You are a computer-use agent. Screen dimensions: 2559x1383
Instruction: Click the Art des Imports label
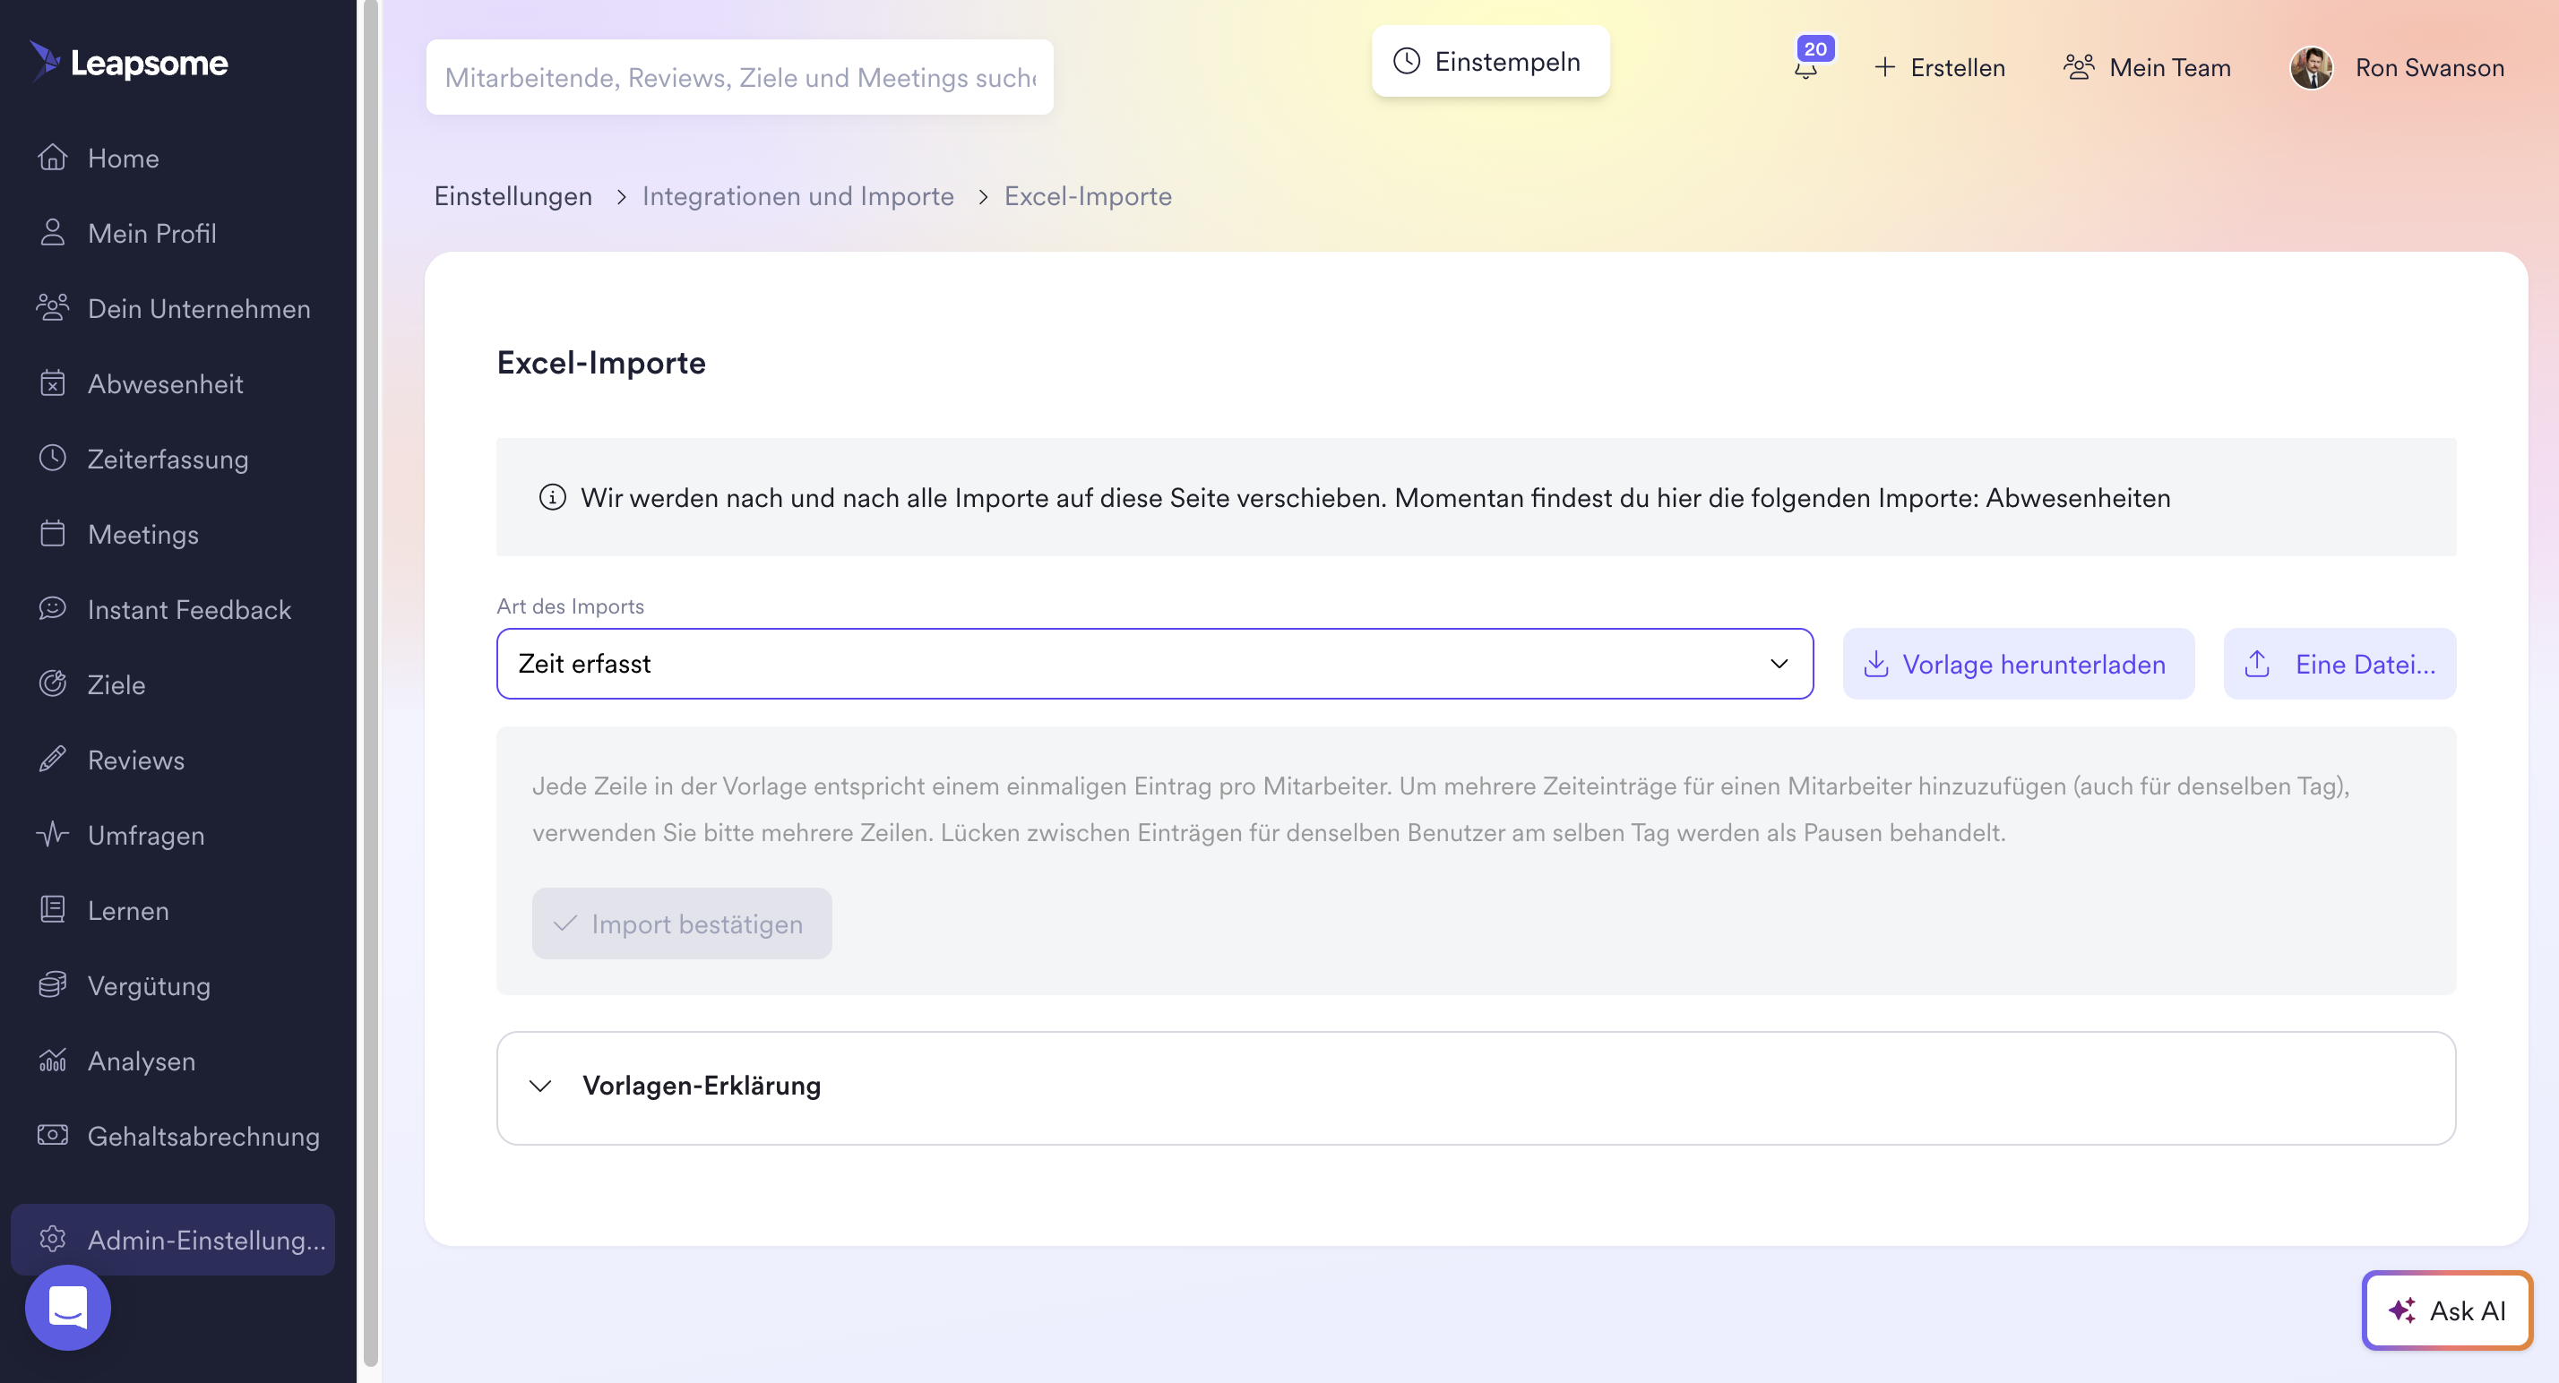[570, 606]
